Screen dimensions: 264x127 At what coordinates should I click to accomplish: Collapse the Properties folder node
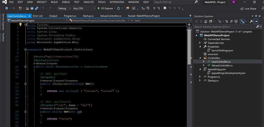(x=200, y=47)
